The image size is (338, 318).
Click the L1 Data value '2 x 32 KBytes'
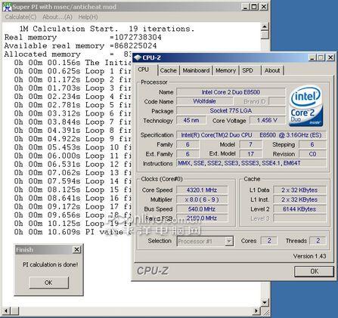(299, 190)
